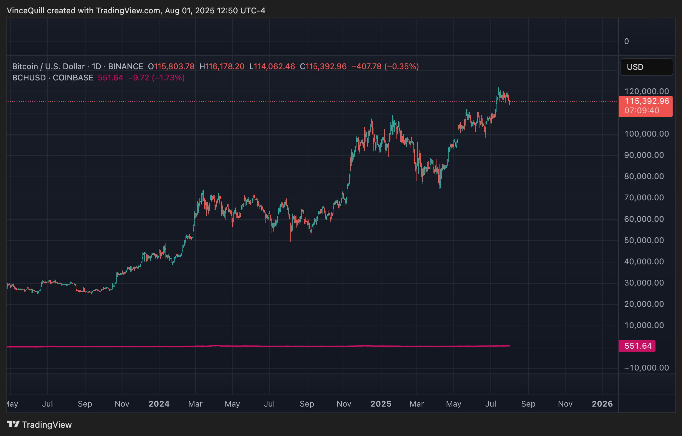Viewport: 682px width, 436px height.
Task: Open the Bitcoin / U.S. Dollar symbol legend
Action: [48, 66]
